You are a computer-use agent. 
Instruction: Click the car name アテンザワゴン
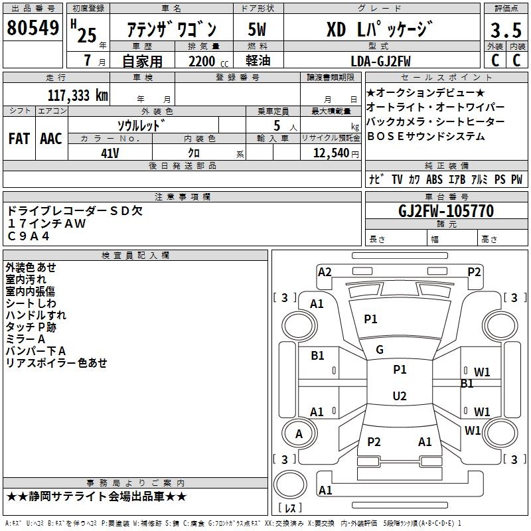171,31
